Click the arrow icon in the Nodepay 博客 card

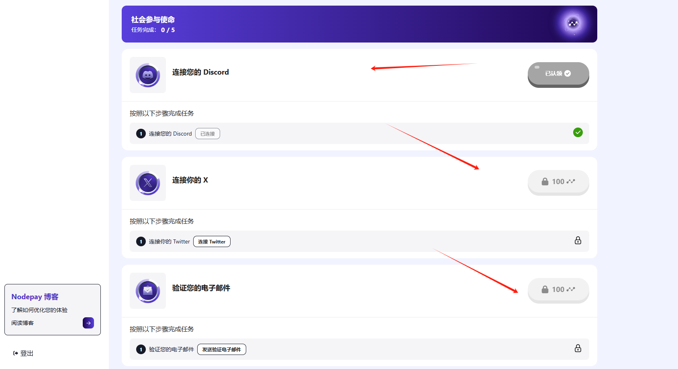pyautogui.click(x=88, y=323)
